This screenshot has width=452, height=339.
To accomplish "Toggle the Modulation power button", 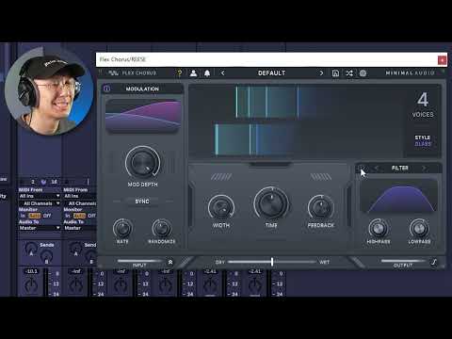I will 106,89.
